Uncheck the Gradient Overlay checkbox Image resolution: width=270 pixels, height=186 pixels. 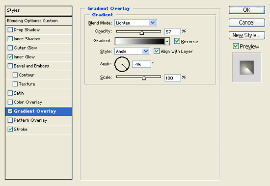coord(10,111)
